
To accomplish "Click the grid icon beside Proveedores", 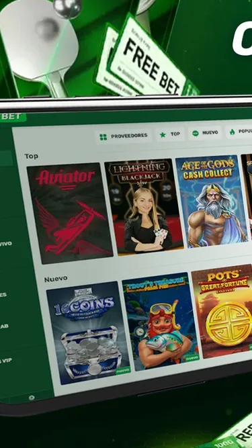I will click(103, 137).
